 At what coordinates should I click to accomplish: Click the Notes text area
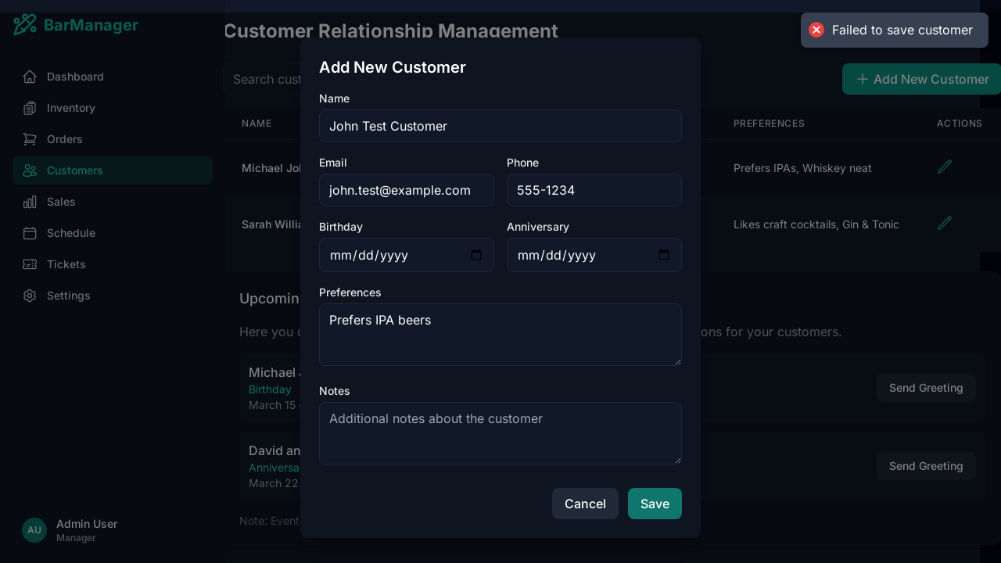tap(500, 433)
